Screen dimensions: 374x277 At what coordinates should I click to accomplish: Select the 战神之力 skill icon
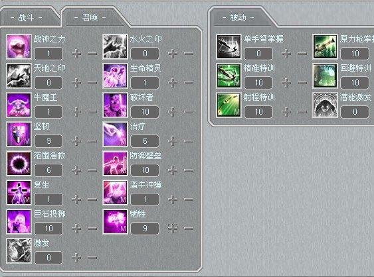[19, 46]
